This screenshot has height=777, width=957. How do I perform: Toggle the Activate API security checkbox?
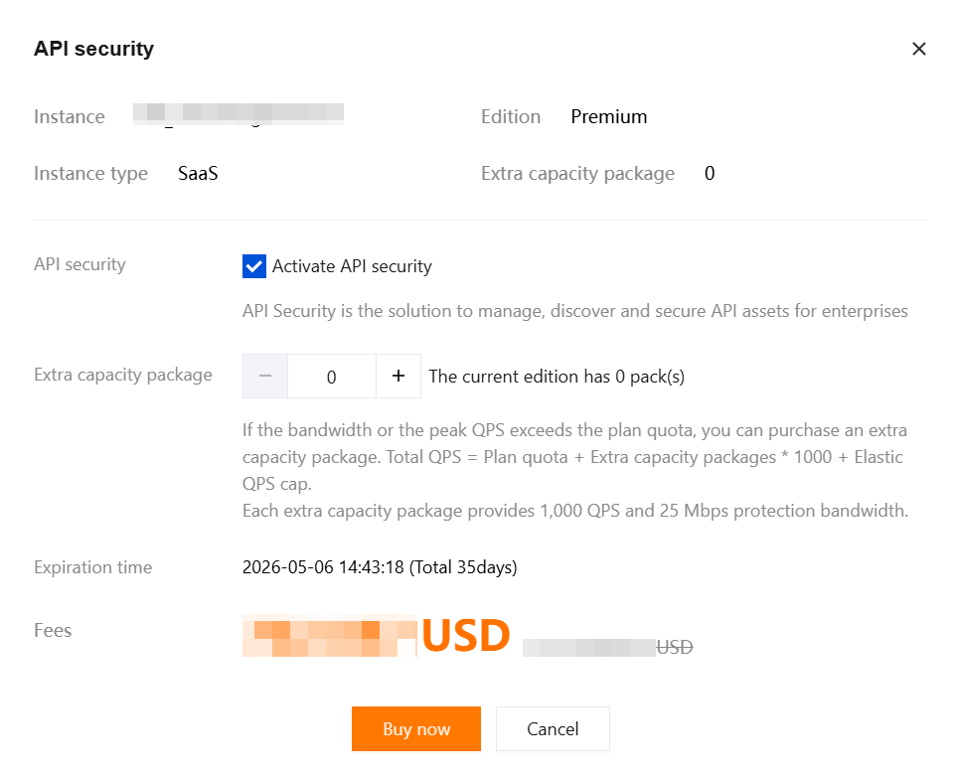click(x=254, y=266)
